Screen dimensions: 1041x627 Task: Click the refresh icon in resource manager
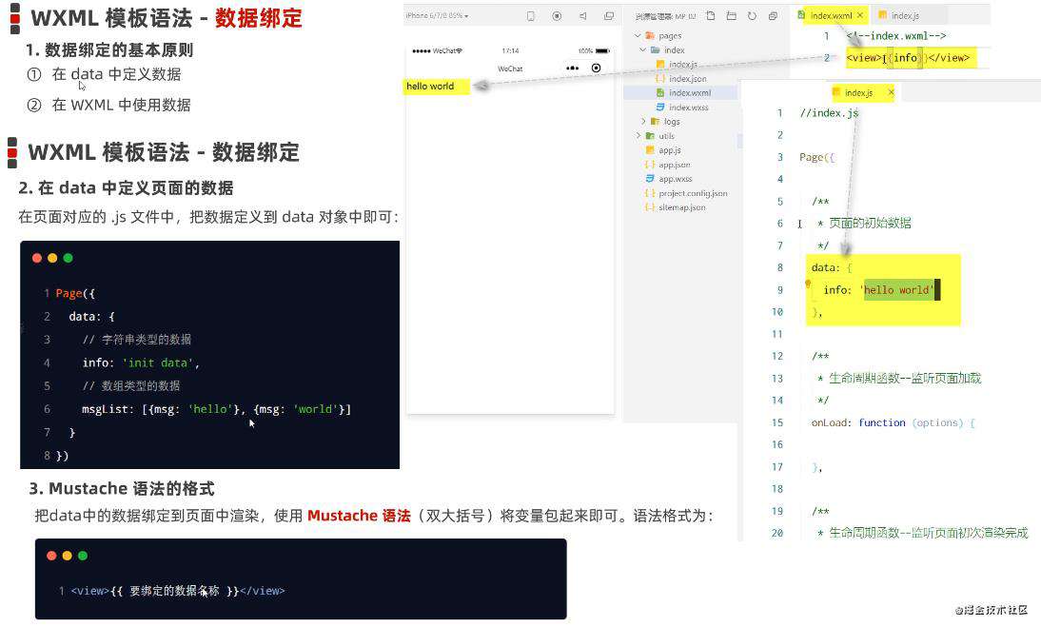click(752, 15)
